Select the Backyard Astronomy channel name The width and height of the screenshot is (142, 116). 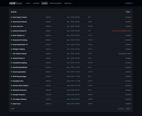pos(20,90)
